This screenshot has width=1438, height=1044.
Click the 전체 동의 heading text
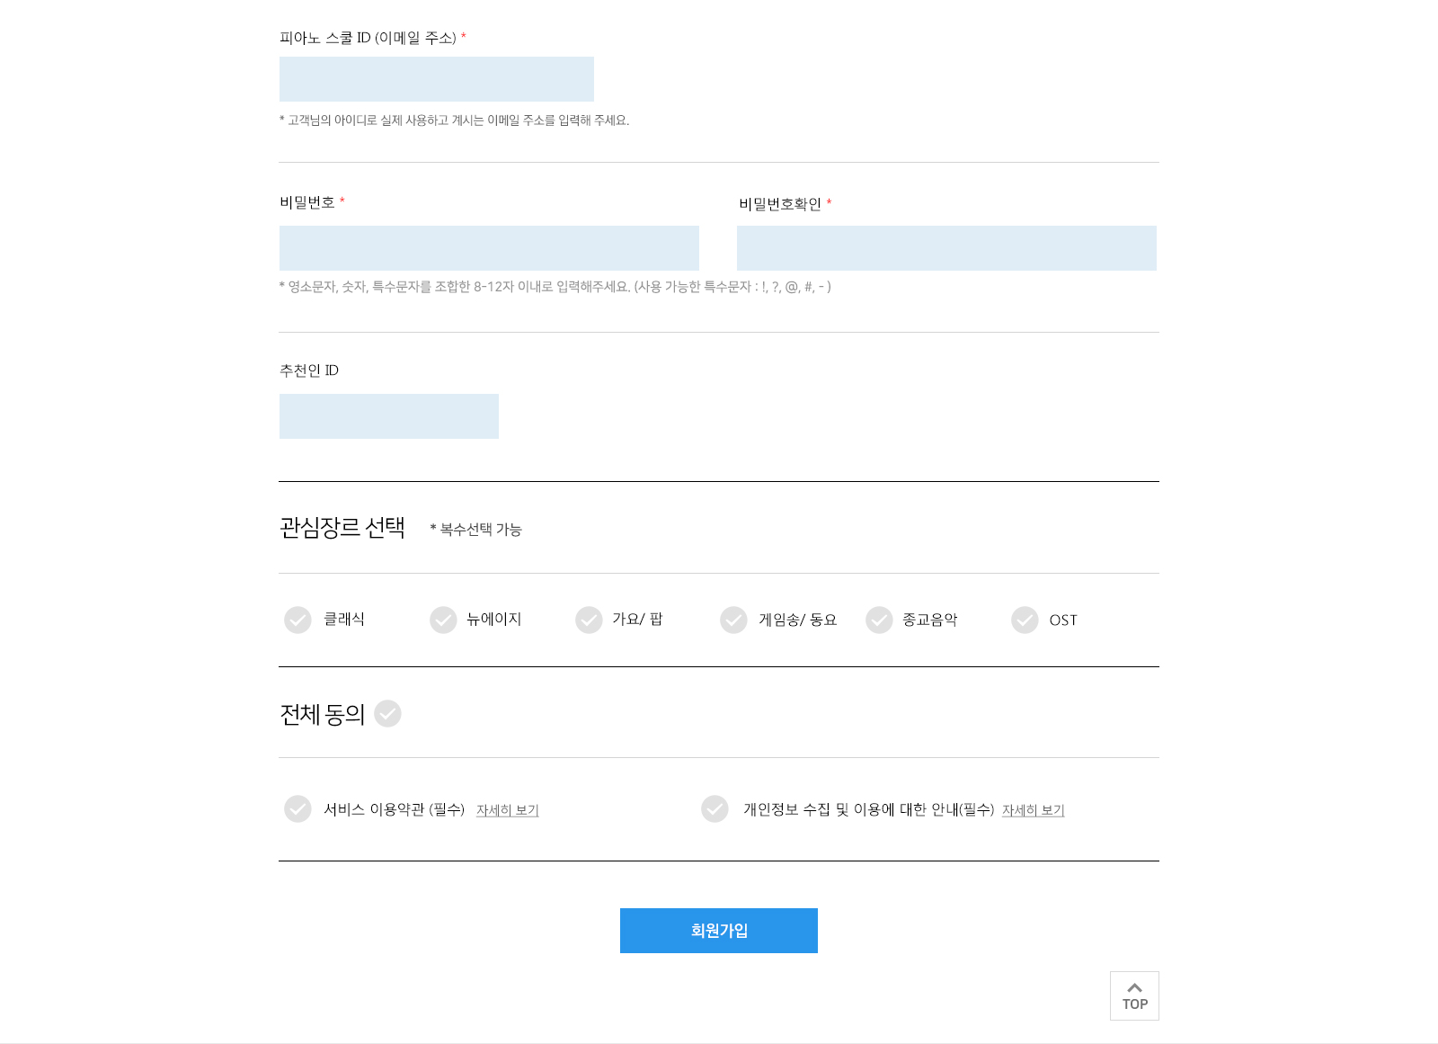pos(322,715)
